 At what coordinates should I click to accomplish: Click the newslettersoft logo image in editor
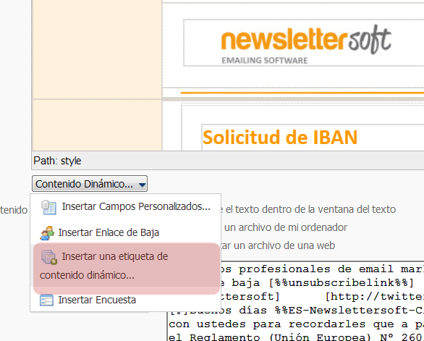pos(306,45)
